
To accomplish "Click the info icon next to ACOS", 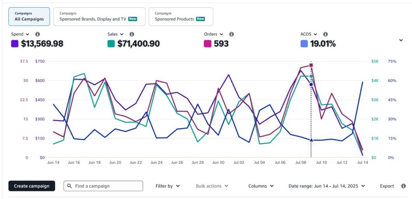I will 325,35.
